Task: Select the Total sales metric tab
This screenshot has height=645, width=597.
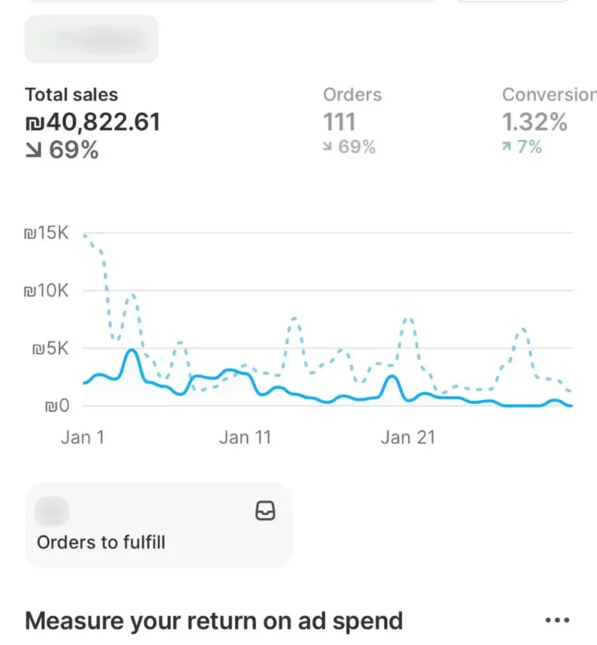Action: pos(72,95)
